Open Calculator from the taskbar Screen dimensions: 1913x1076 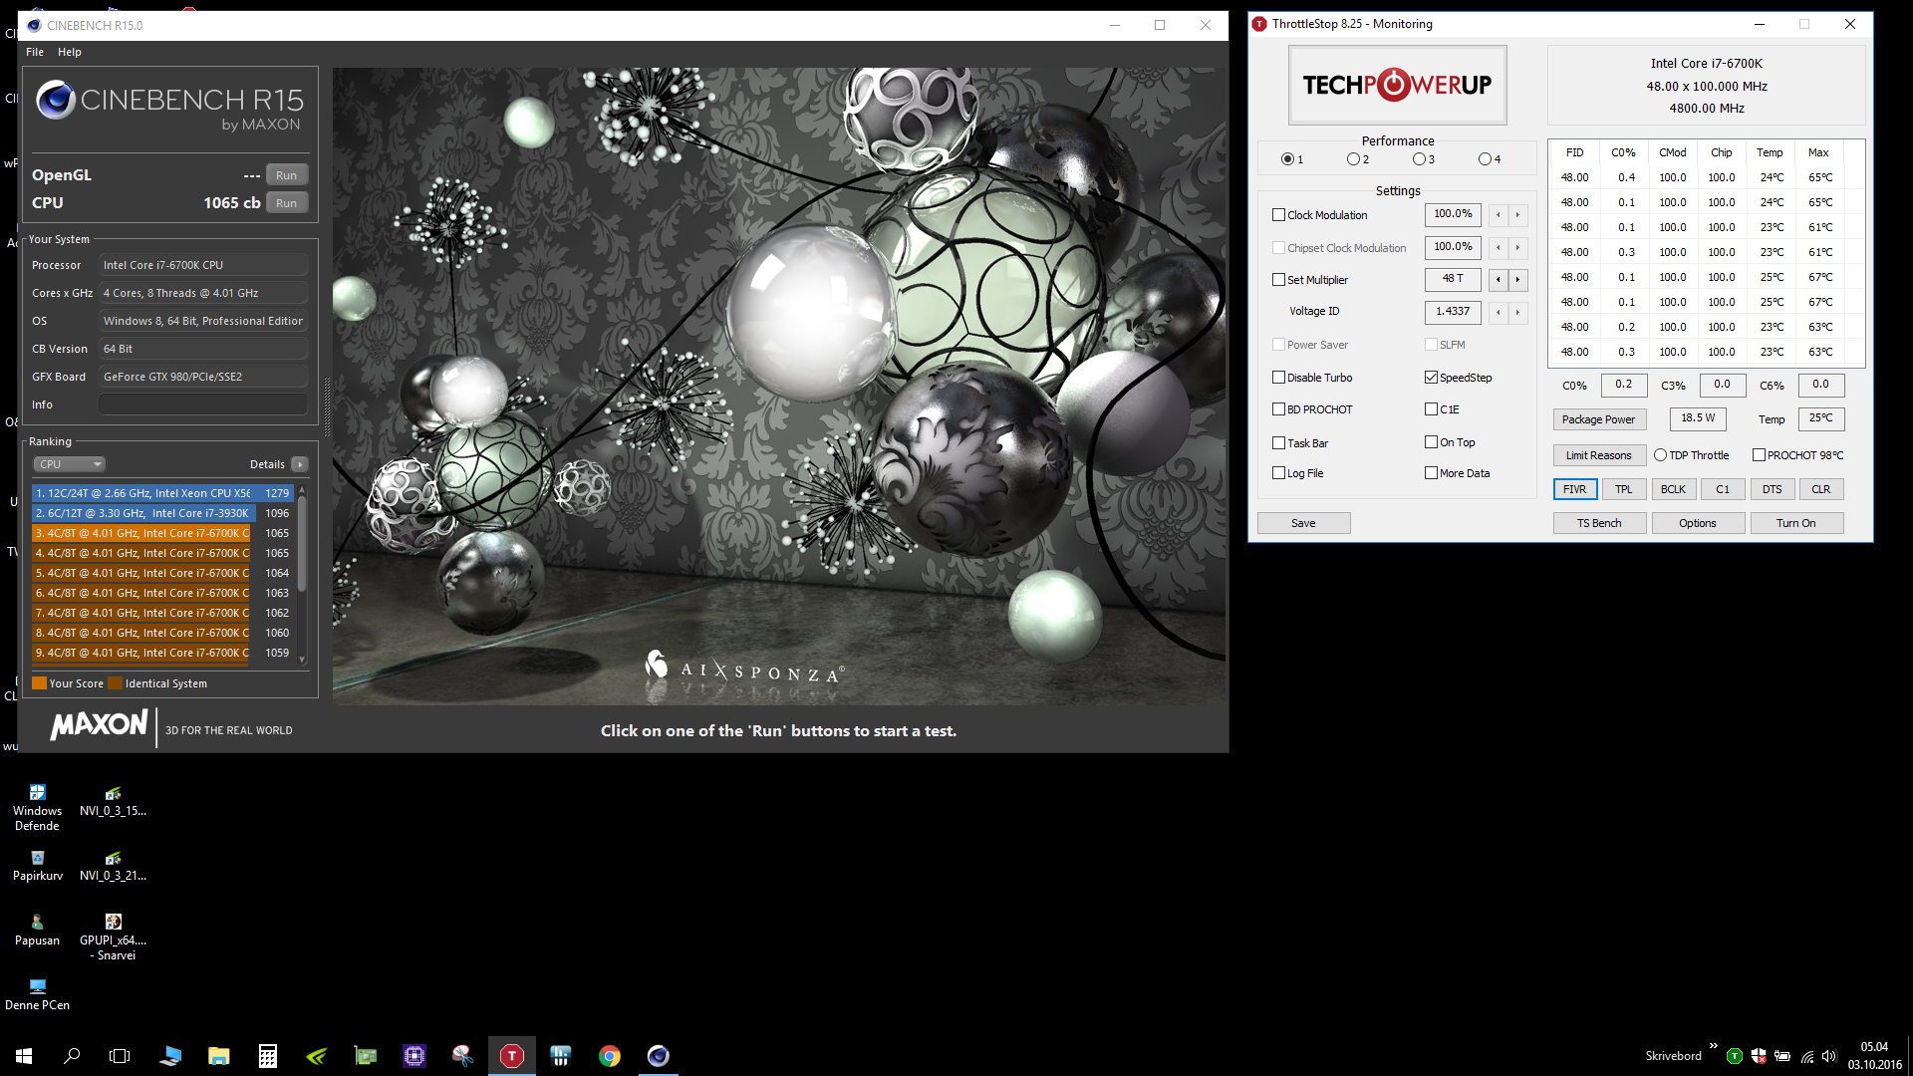[x=267, y=1056]
